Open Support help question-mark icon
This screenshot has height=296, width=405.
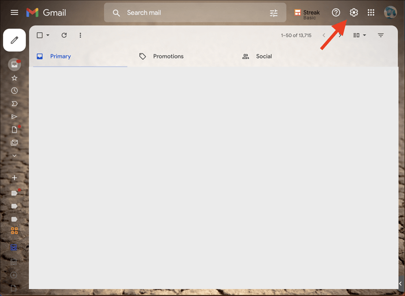[x=336, y=12]
